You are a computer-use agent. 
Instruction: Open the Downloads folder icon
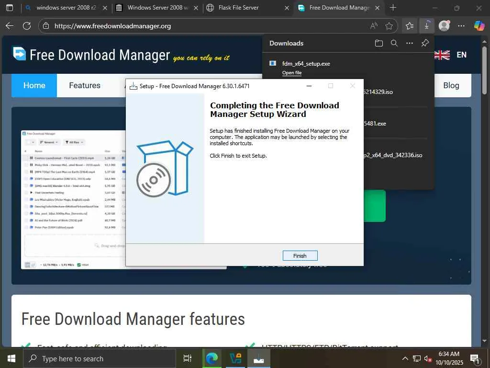(x=379, y=43)
